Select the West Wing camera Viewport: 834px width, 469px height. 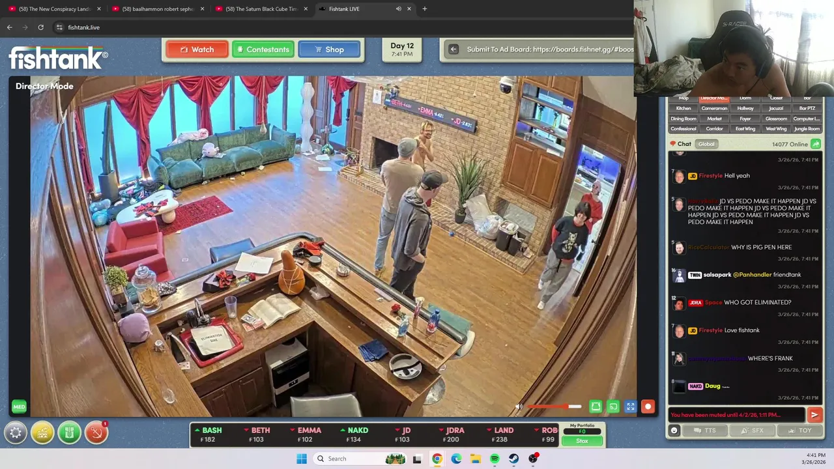pyautogui.click(x=776, y=129)
